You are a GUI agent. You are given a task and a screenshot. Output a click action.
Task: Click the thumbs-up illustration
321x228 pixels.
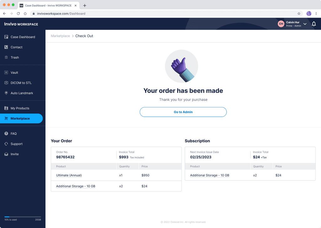click(182, 66)
